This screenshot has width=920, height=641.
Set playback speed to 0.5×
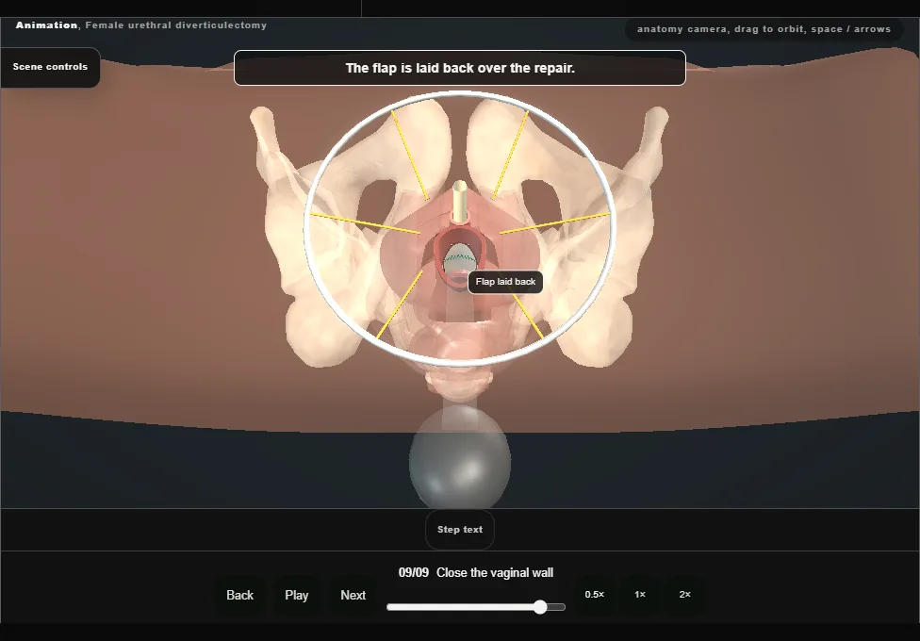(x=595, y=595)
